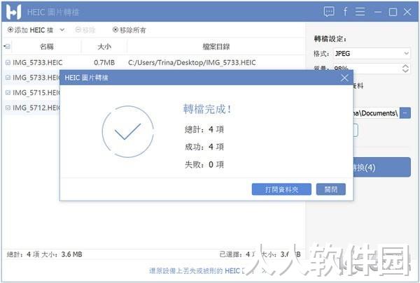Image resolution: width=420 pixels, height=283 pixels.
Task: Add a HEIC file to the list
Action: tap(30, 30)
